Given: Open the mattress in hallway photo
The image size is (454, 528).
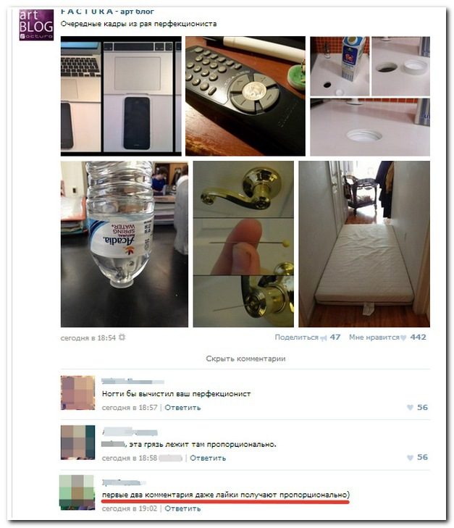Looking at the screenshot, I should [364, 244].
